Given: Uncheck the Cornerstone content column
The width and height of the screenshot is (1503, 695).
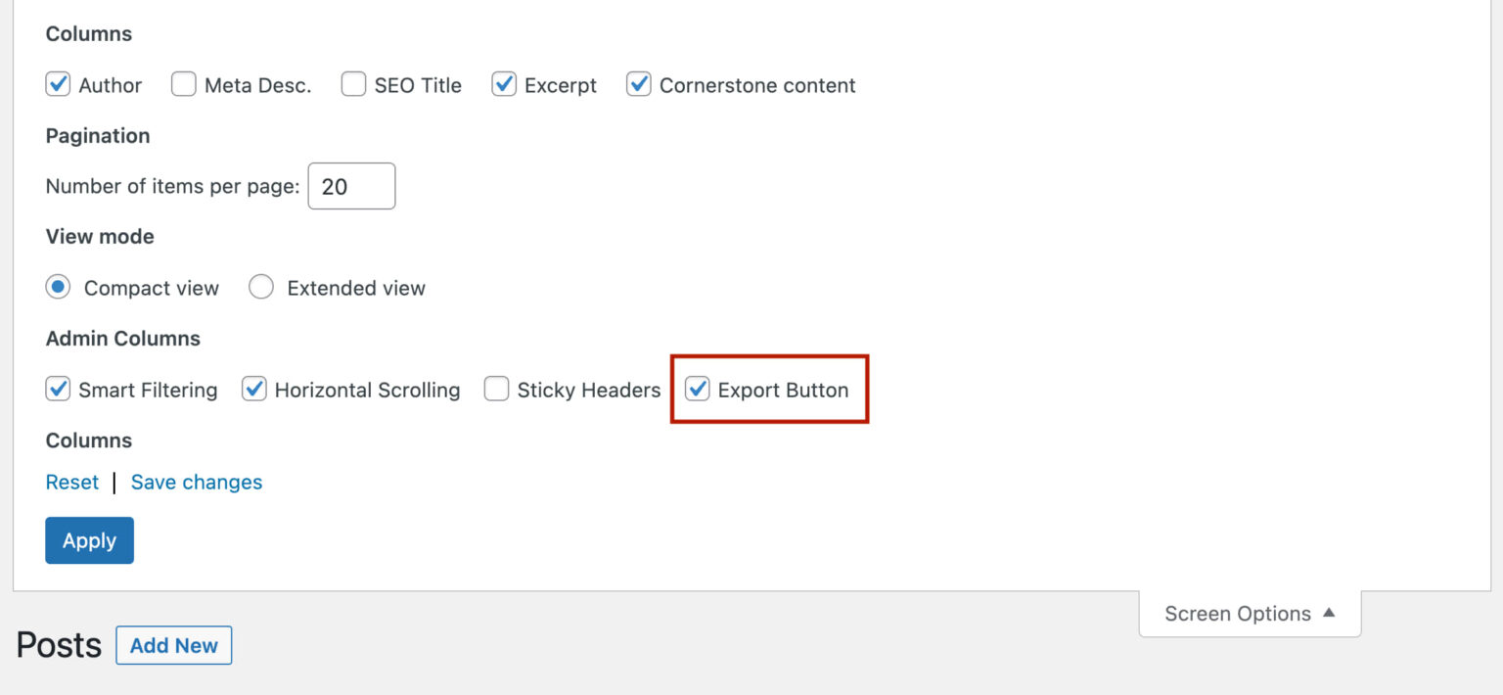Looking at the screenshot, I should pyautogui.click(x=639, y=85).
